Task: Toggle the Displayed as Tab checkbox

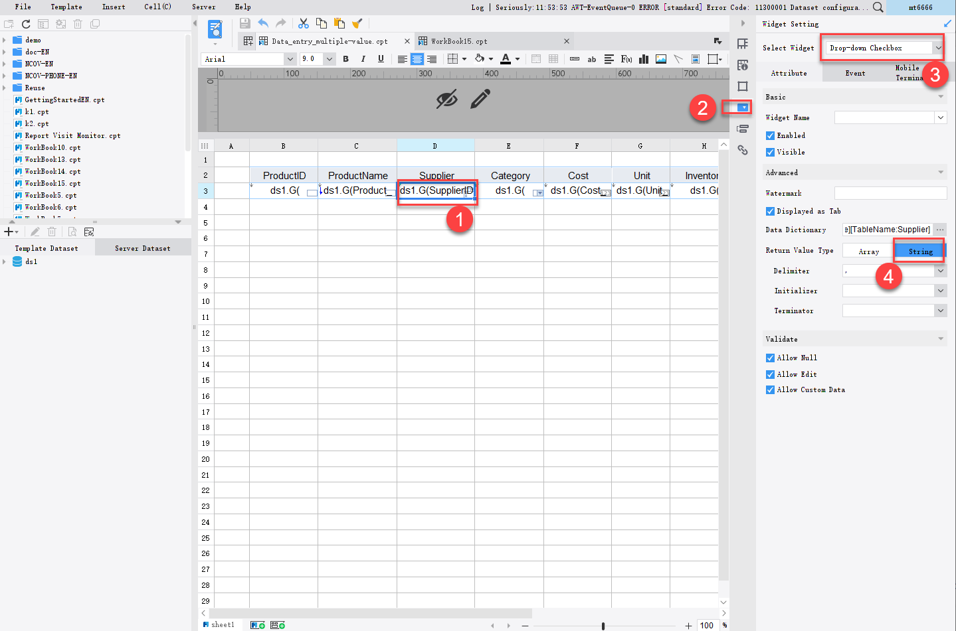Action: point(770,211)
